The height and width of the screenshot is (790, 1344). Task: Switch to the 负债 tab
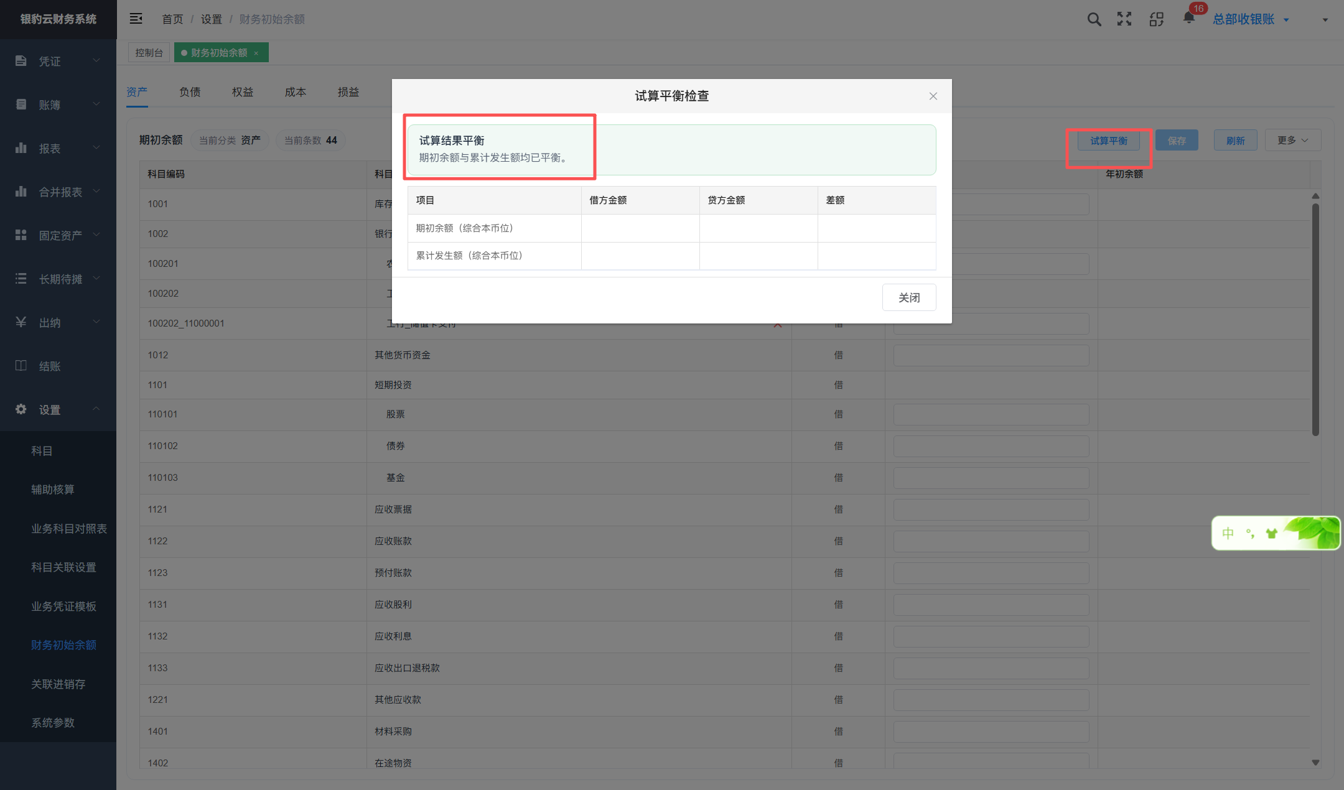[190, 92]
